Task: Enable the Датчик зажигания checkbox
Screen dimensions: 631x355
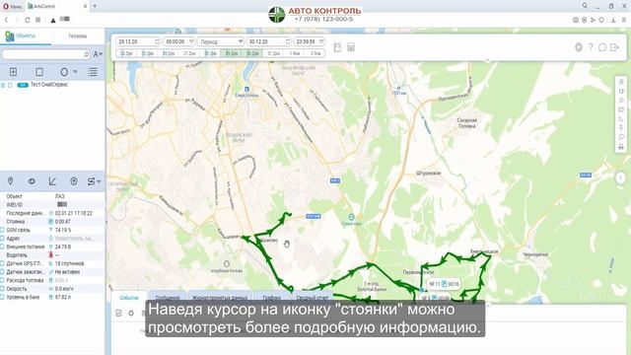Action: 2,272
